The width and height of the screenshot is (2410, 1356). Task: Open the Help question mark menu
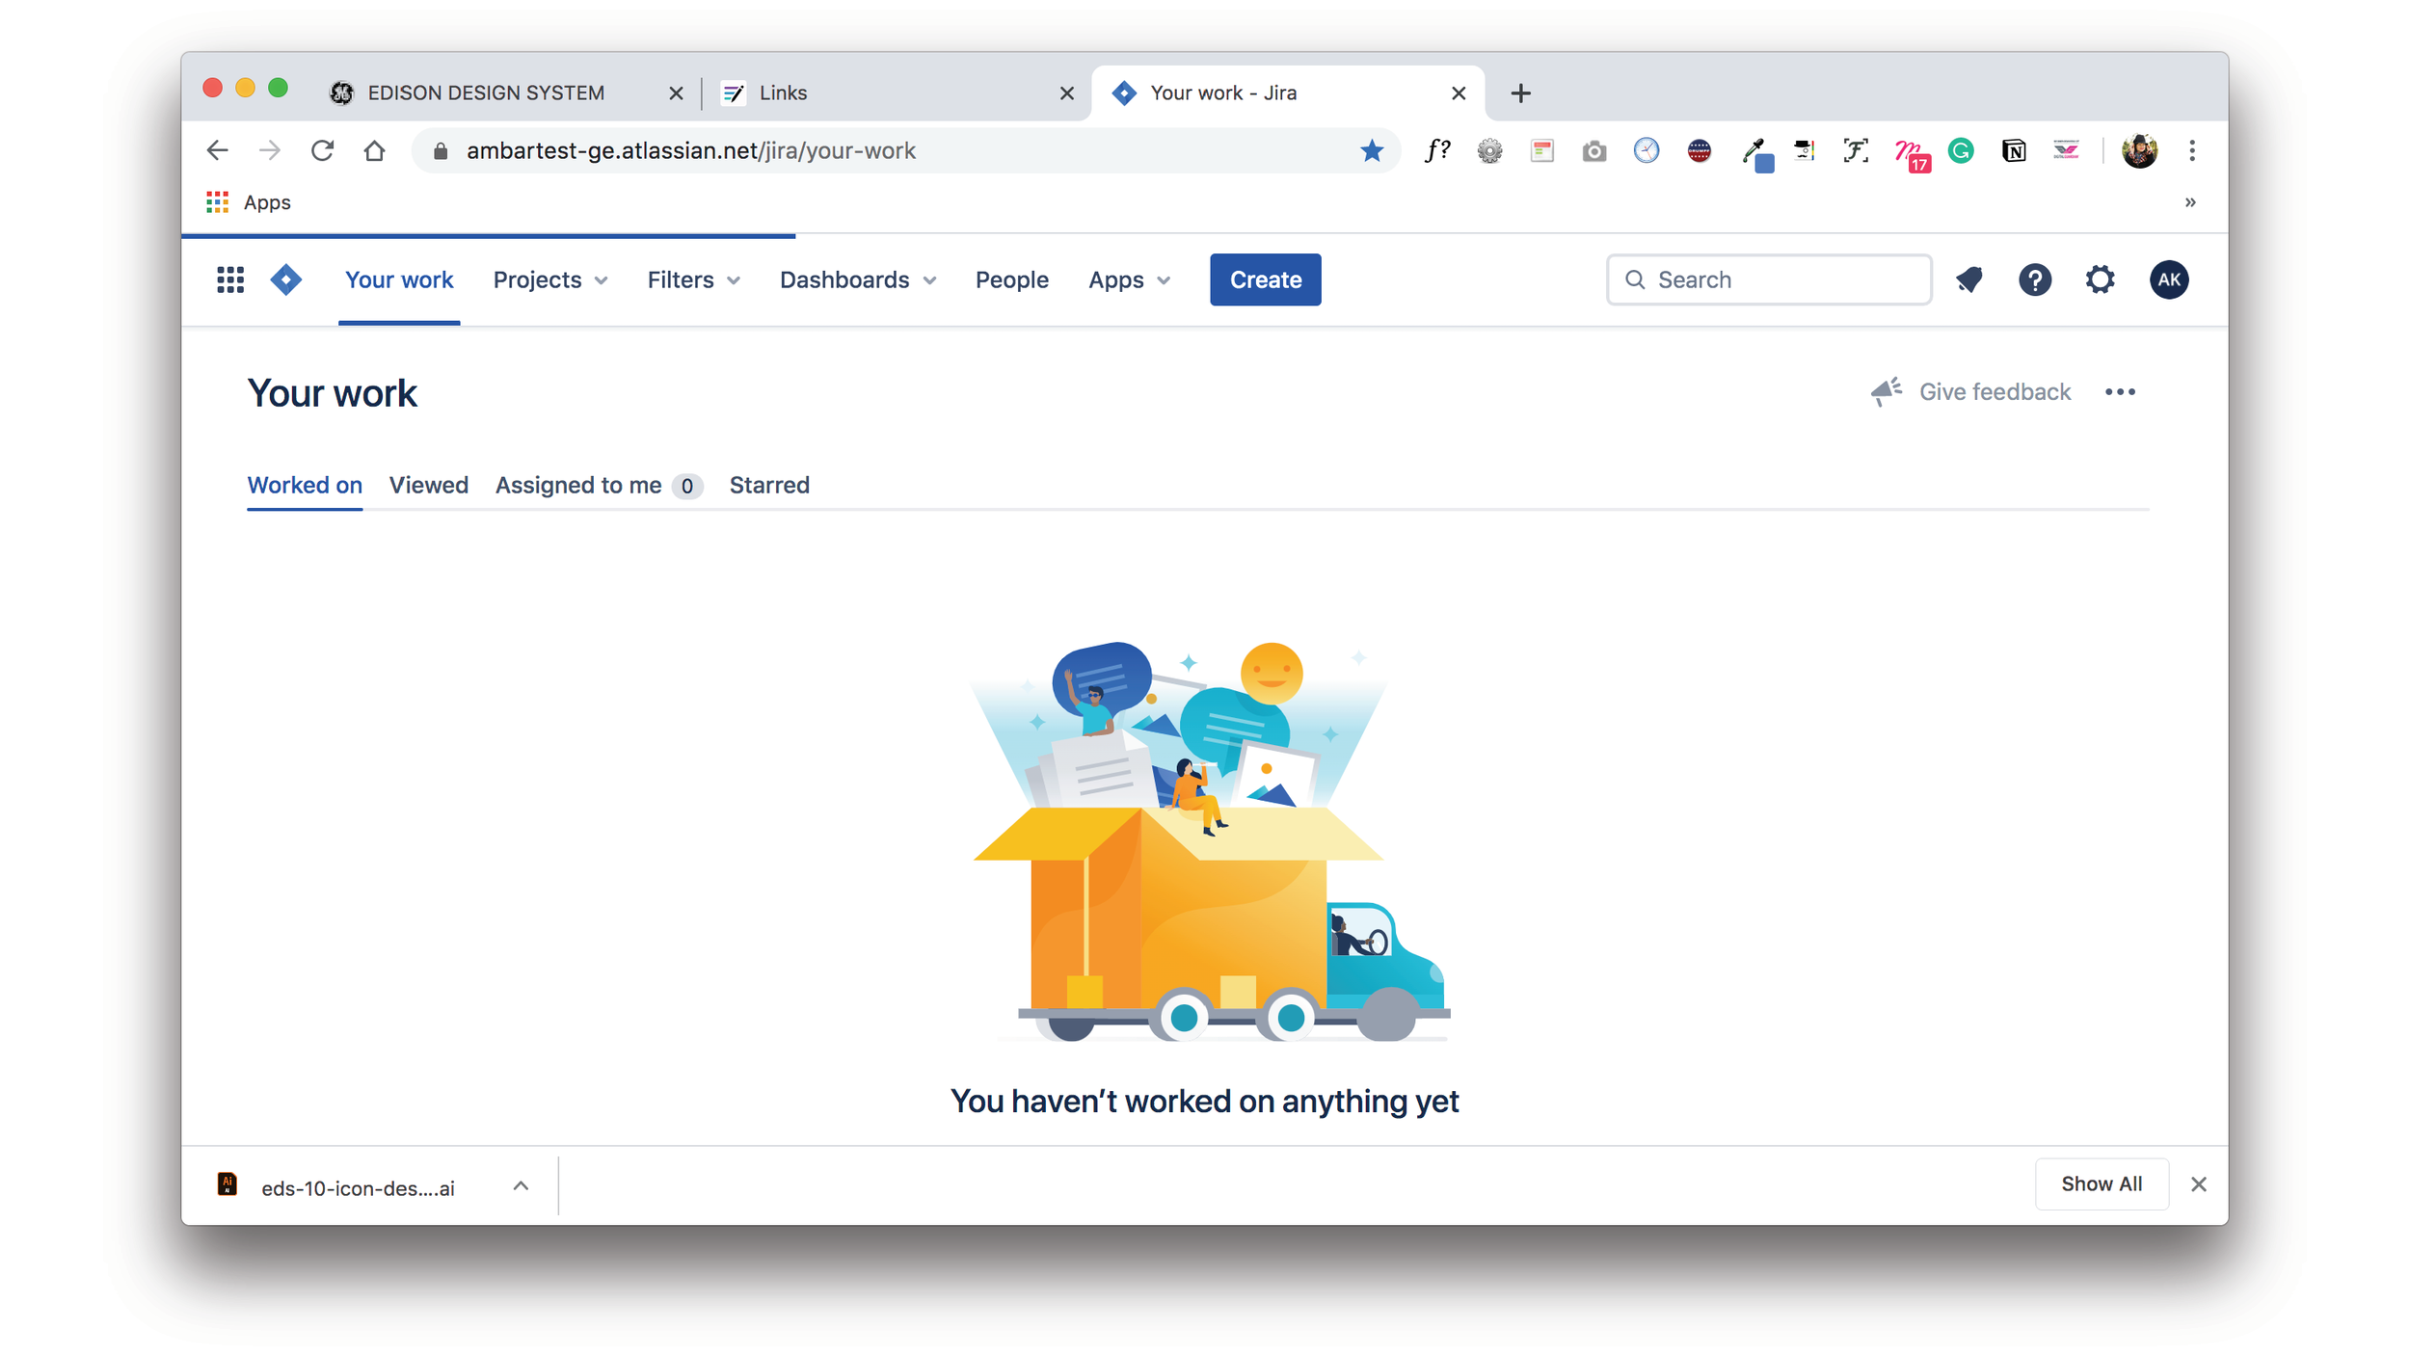point(2034,279)
